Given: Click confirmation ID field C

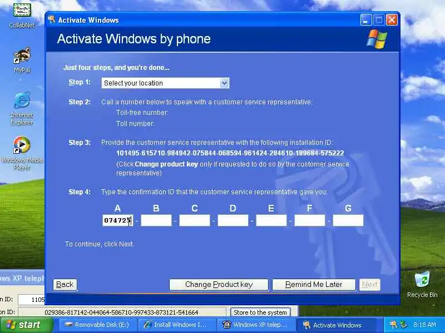Looking at the screenshot, I should (x=195, y=220).
